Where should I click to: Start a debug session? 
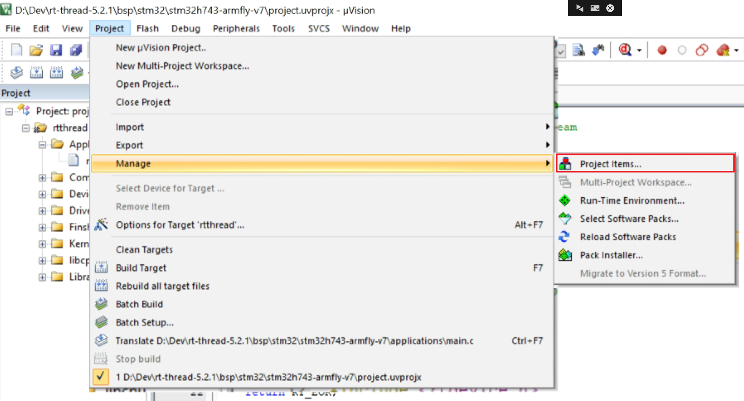pyautogui.click(x=625, y=50)
